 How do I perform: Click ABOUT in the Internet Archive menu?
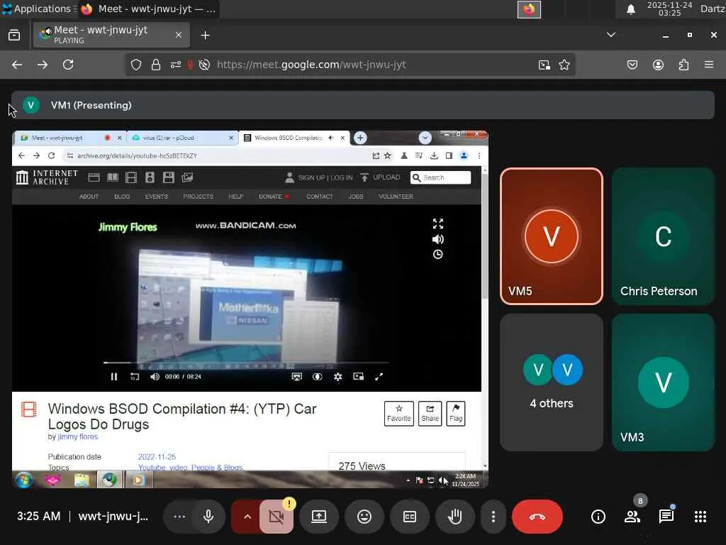point(89,197)
